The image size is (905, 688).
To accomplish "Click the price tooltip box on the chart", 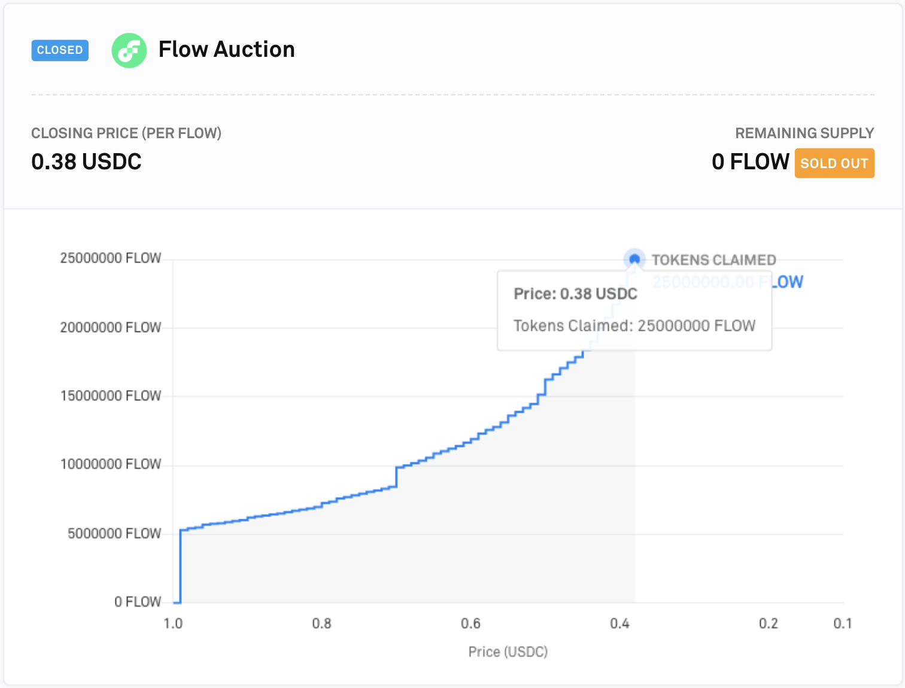I will tap(634, 310).
